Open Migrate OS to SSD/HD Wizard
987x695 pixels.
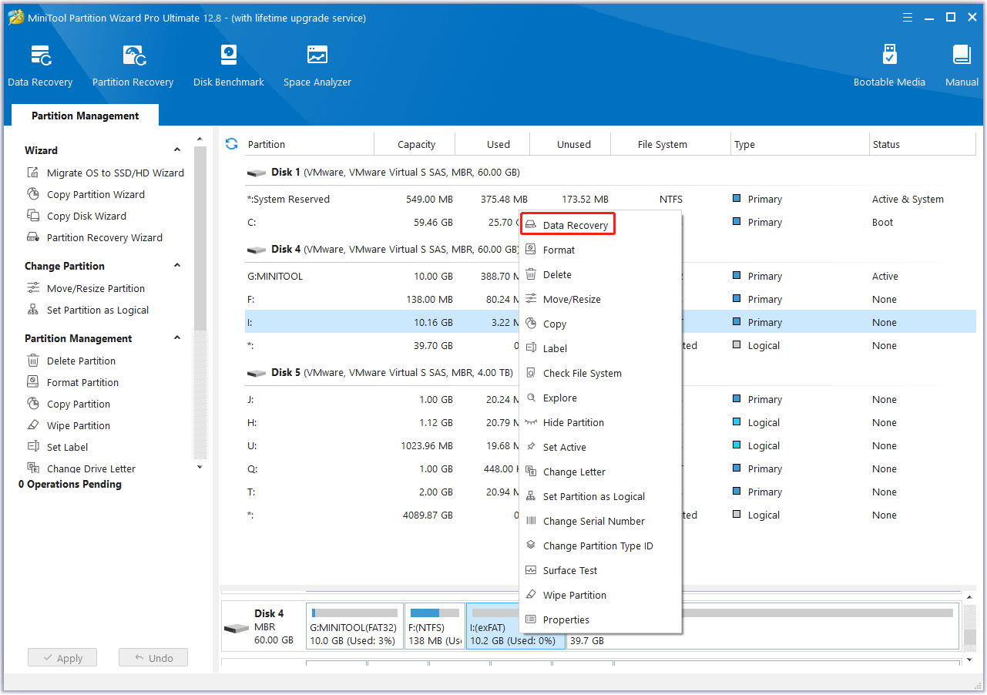click(x=106, y=173)
